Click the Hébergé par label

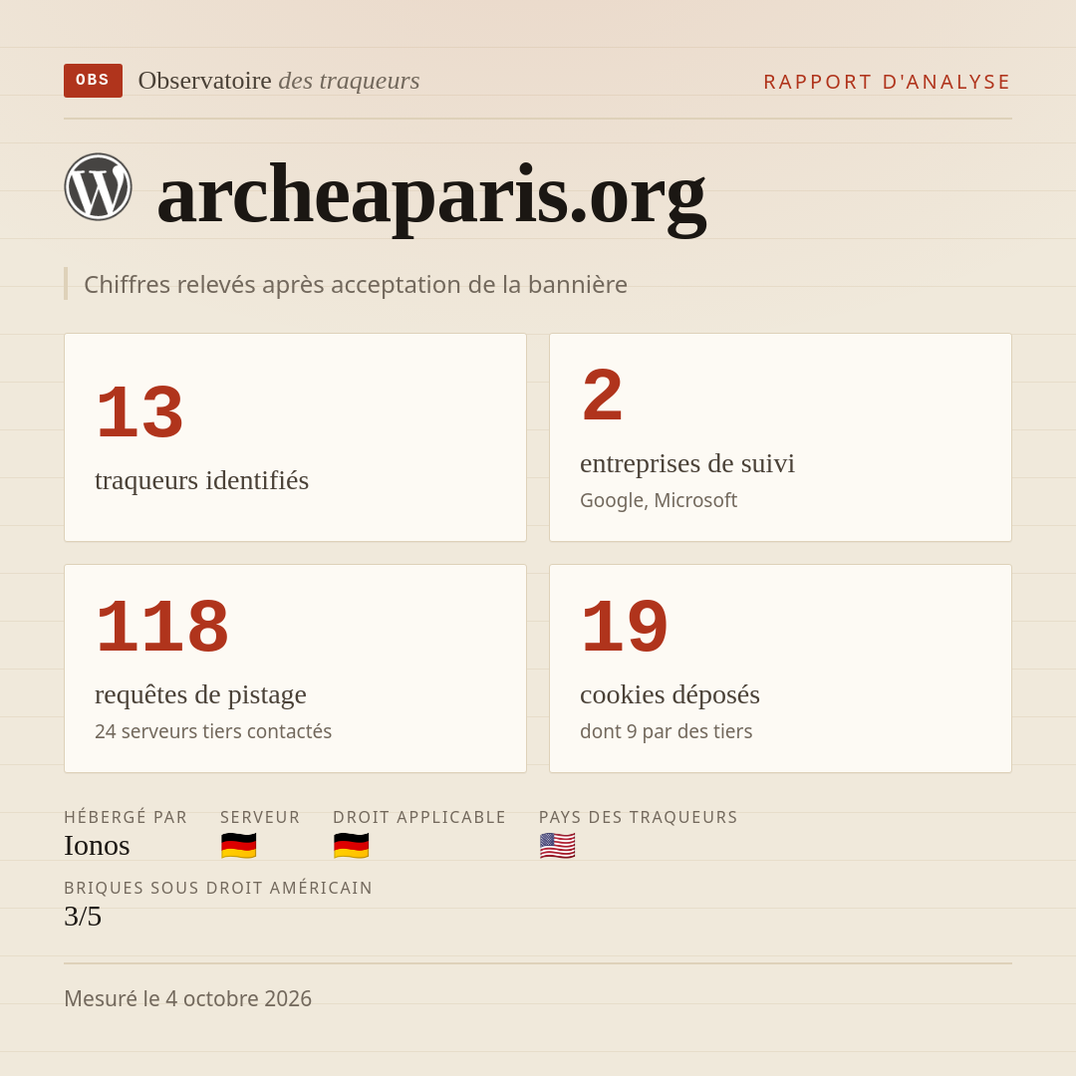pos(126,817)
